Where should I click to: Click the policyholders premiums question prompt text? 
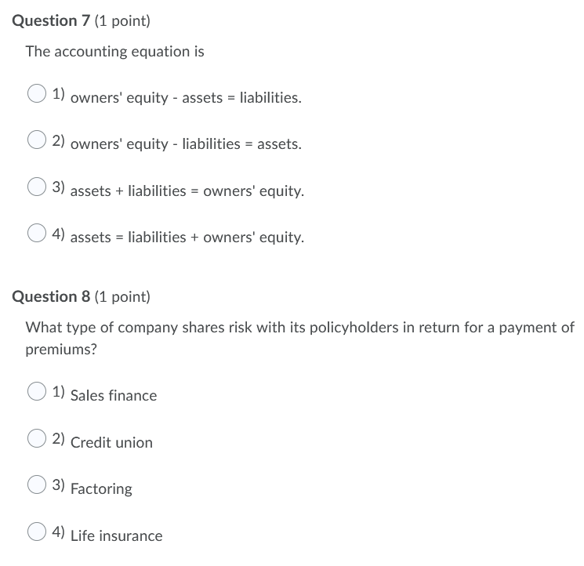[x=299, y=339]
